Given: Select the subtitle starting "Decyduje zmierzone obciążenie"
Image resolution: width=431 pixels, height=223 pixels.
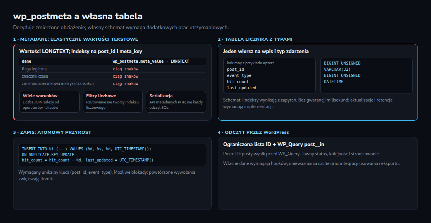Looking at the screenshot, I should coord(121,27).
